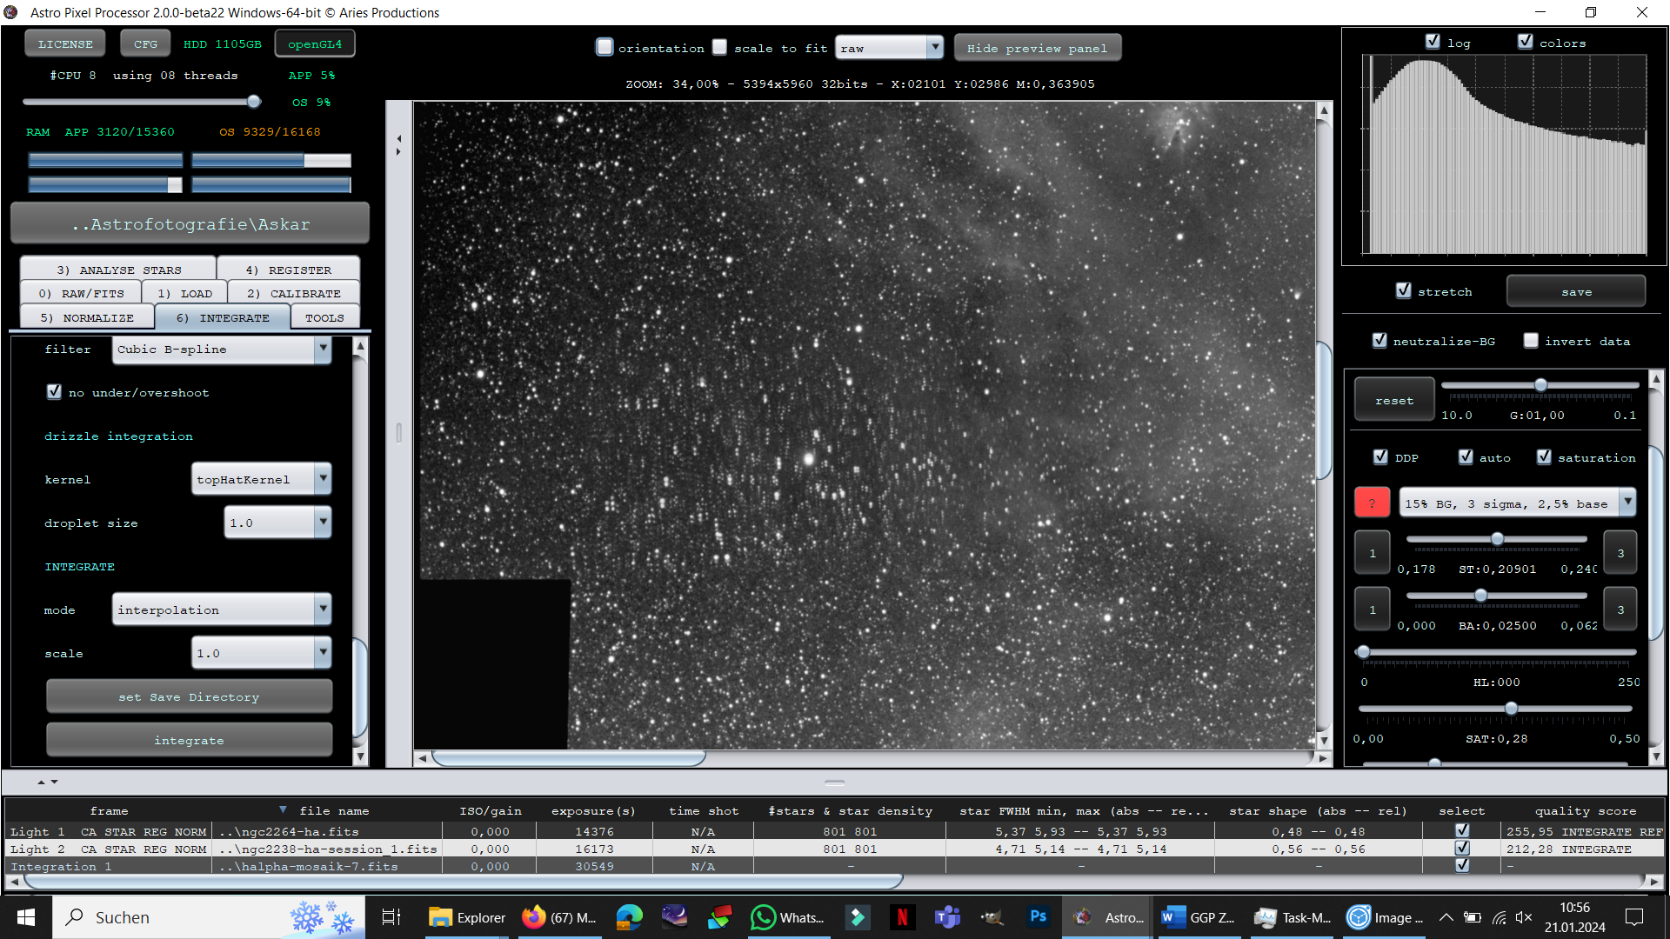
Task: Open the raw preview mode dropdown
Action: pyautogui.click(x=889, y=48)
